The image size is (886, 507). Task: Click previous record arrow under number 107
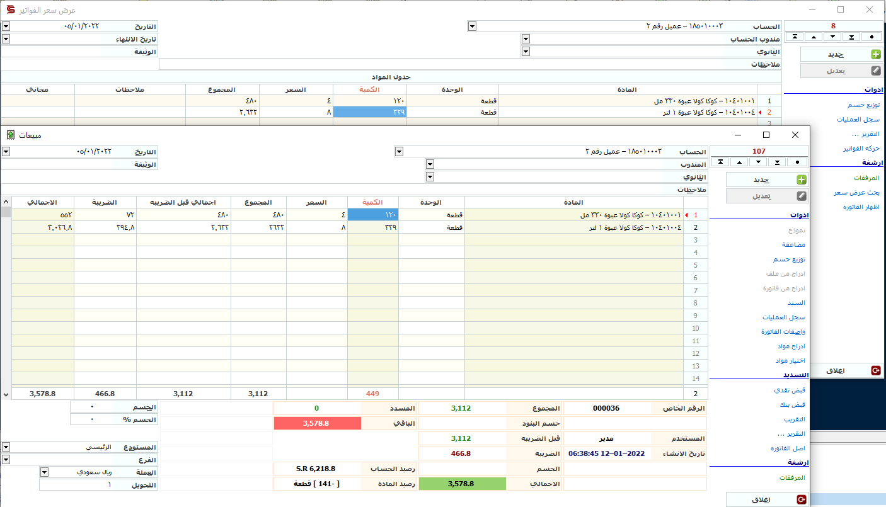click(739, 162)
